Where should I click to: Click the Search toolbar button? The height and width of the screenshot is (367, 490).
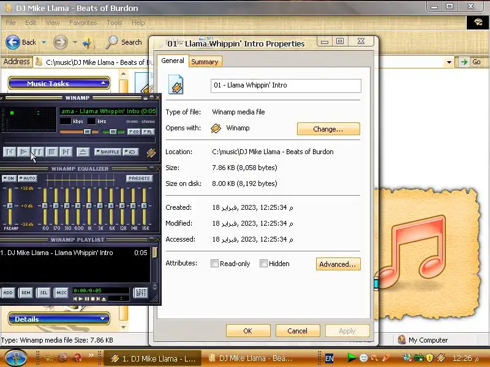[x=124, y=42]
